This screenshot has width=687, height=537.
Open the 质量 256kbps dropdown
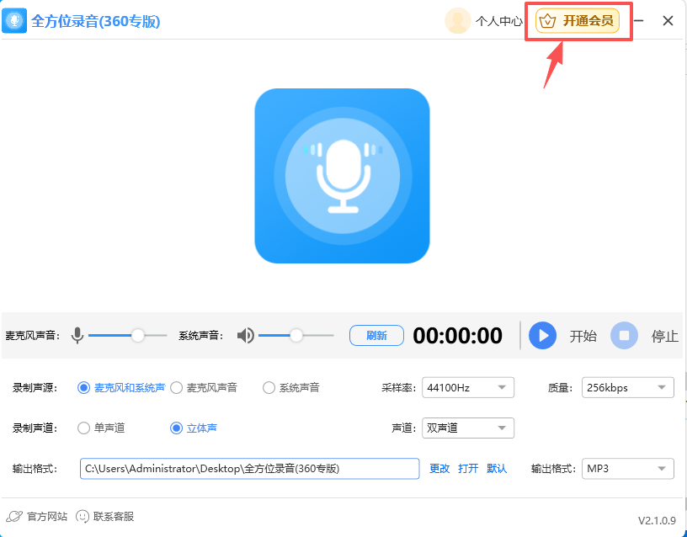click(x=627, y=387)
